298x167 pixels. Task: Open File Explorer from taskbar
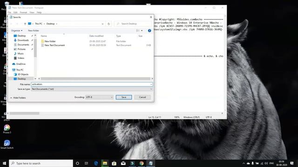105,163
